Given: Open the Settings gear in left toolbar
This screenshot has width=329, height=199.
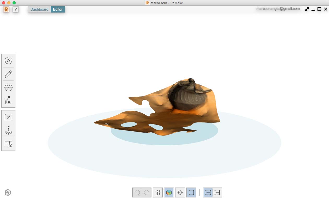Looking at the screenshot, I should click(x=8, y=61).
